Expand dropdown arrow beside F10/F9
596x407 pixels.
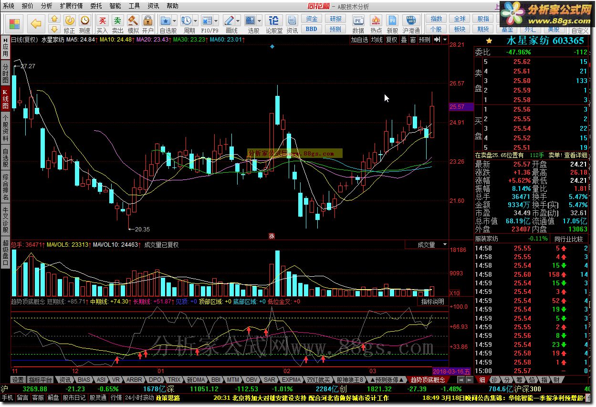[x=217, y=21]
